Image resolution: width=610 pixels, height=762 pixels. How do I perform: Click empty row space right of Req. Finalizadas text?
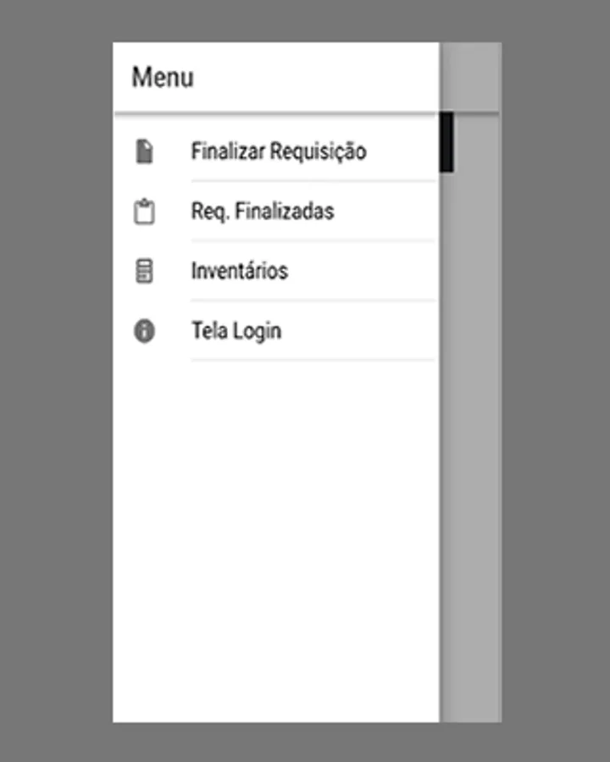pos(386,212)
